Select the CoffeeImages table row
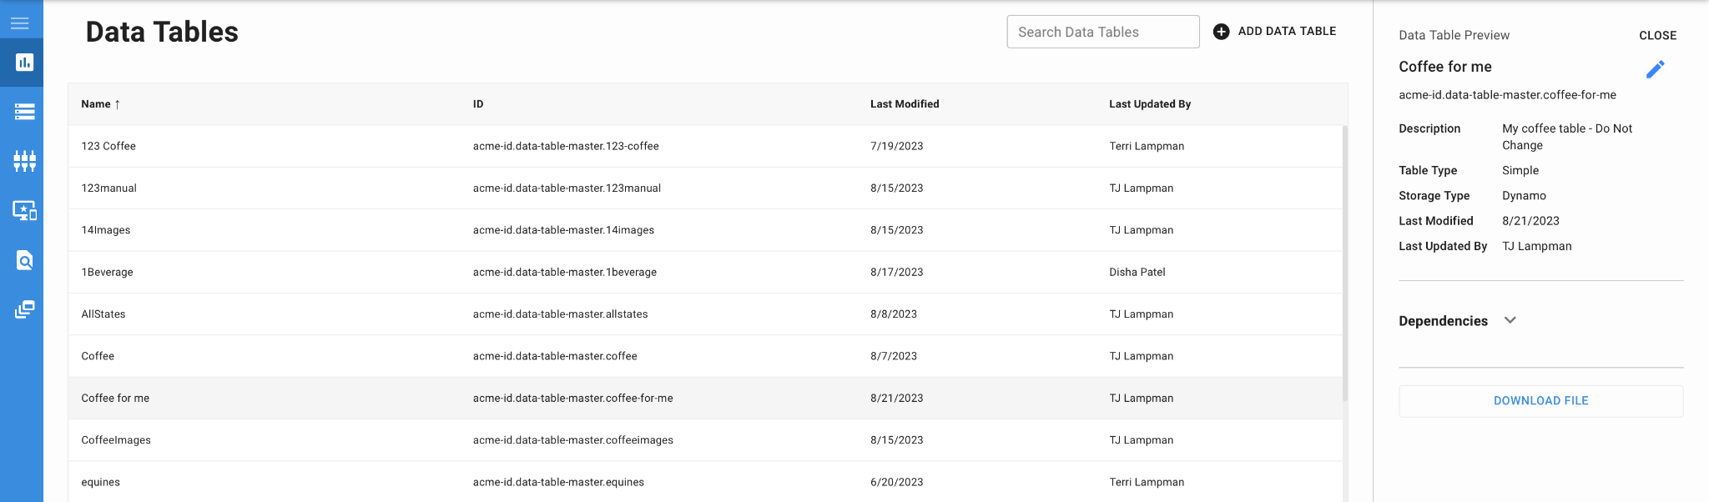Screen dimensions: 1709x502 (116, 440)
